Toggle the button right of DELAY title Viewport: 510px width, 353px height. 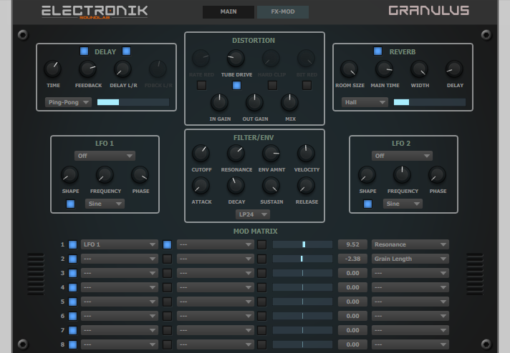point(127,51)
